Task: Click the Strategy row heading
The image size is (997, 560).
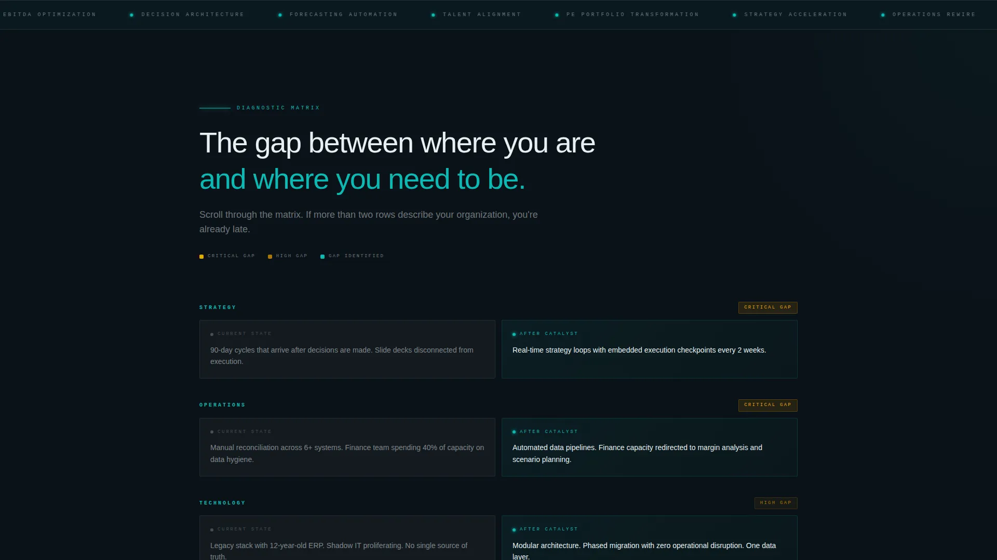Action: pos(218,307)
